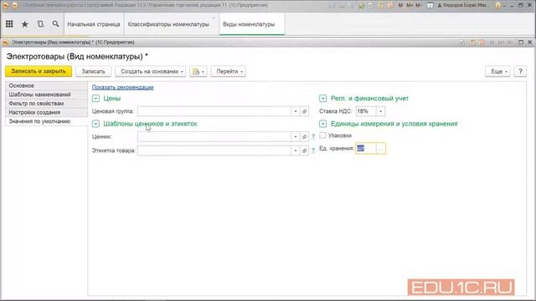Click Показать рекомендации link
Screen dimensions: 536x301
click(123, 87)
